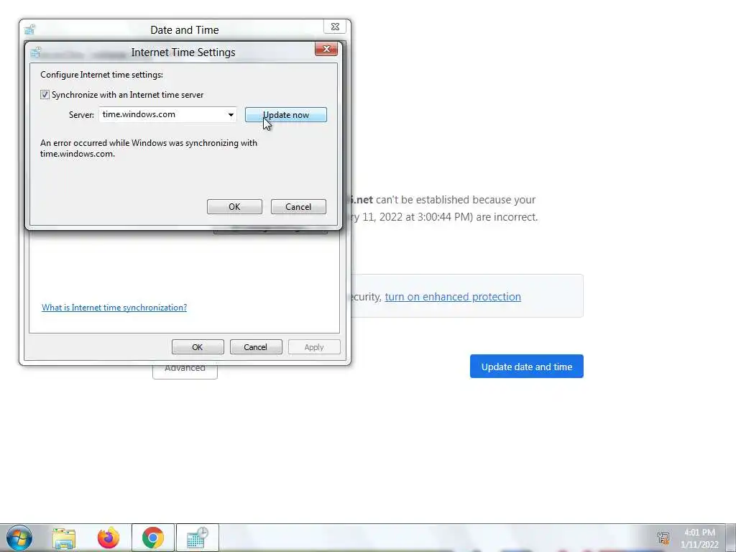This screenshot has height=552, width=736.
Task: Close the Date and Time window
Action: (x=335, y=27)
